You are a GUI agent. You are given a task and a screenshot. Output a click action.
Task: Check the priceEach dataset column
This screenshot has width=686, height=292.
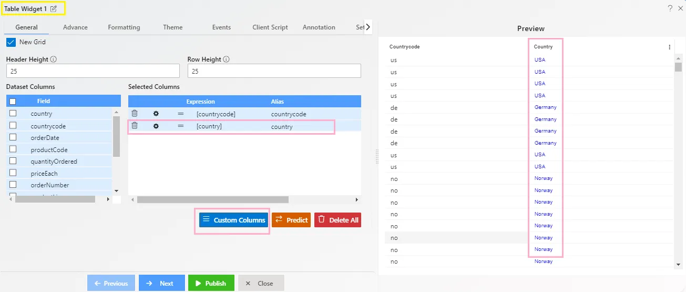pos(13,173)
